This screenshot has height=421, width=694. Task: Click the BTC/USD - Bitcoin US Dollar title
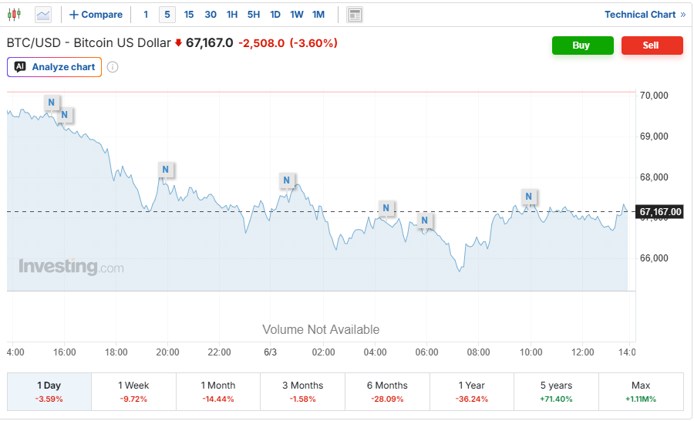pos(89,43)
